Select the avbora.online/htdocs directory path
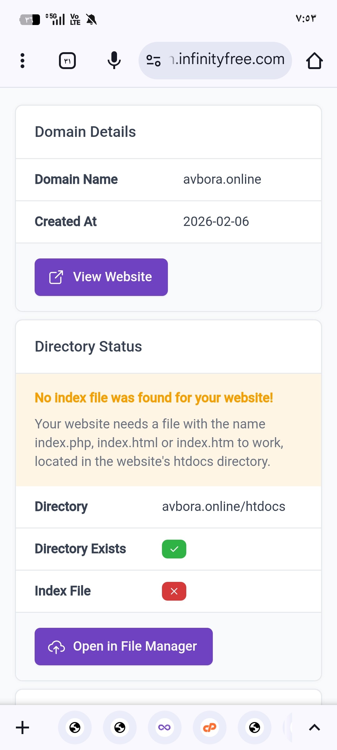 [x=223, y=507]
